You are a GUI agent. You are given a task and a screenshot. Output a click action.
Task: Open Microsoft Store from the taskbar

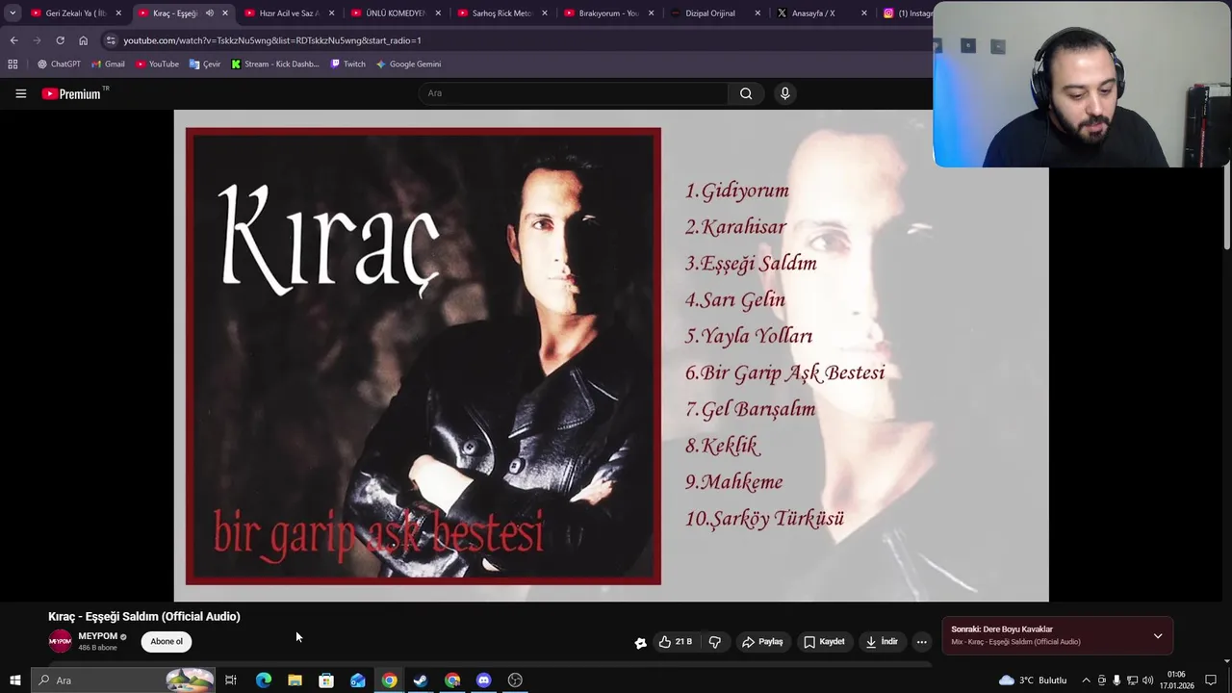click(326, 680)
